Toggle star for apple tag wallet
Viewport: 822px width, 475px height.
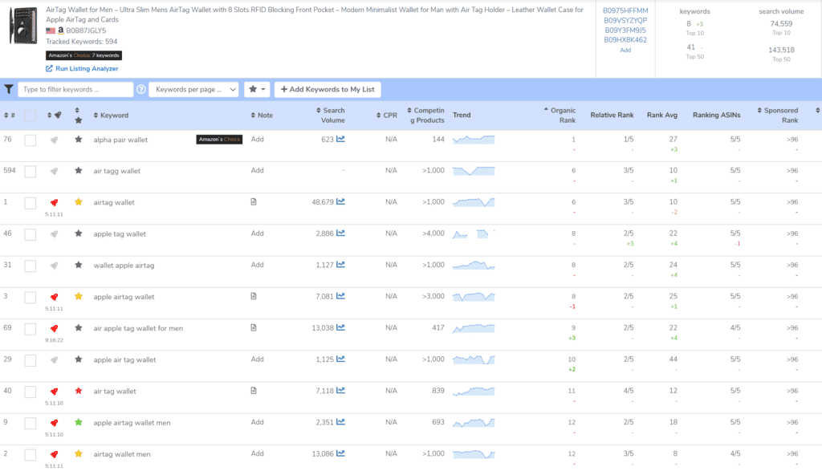[x=79, y=233]
